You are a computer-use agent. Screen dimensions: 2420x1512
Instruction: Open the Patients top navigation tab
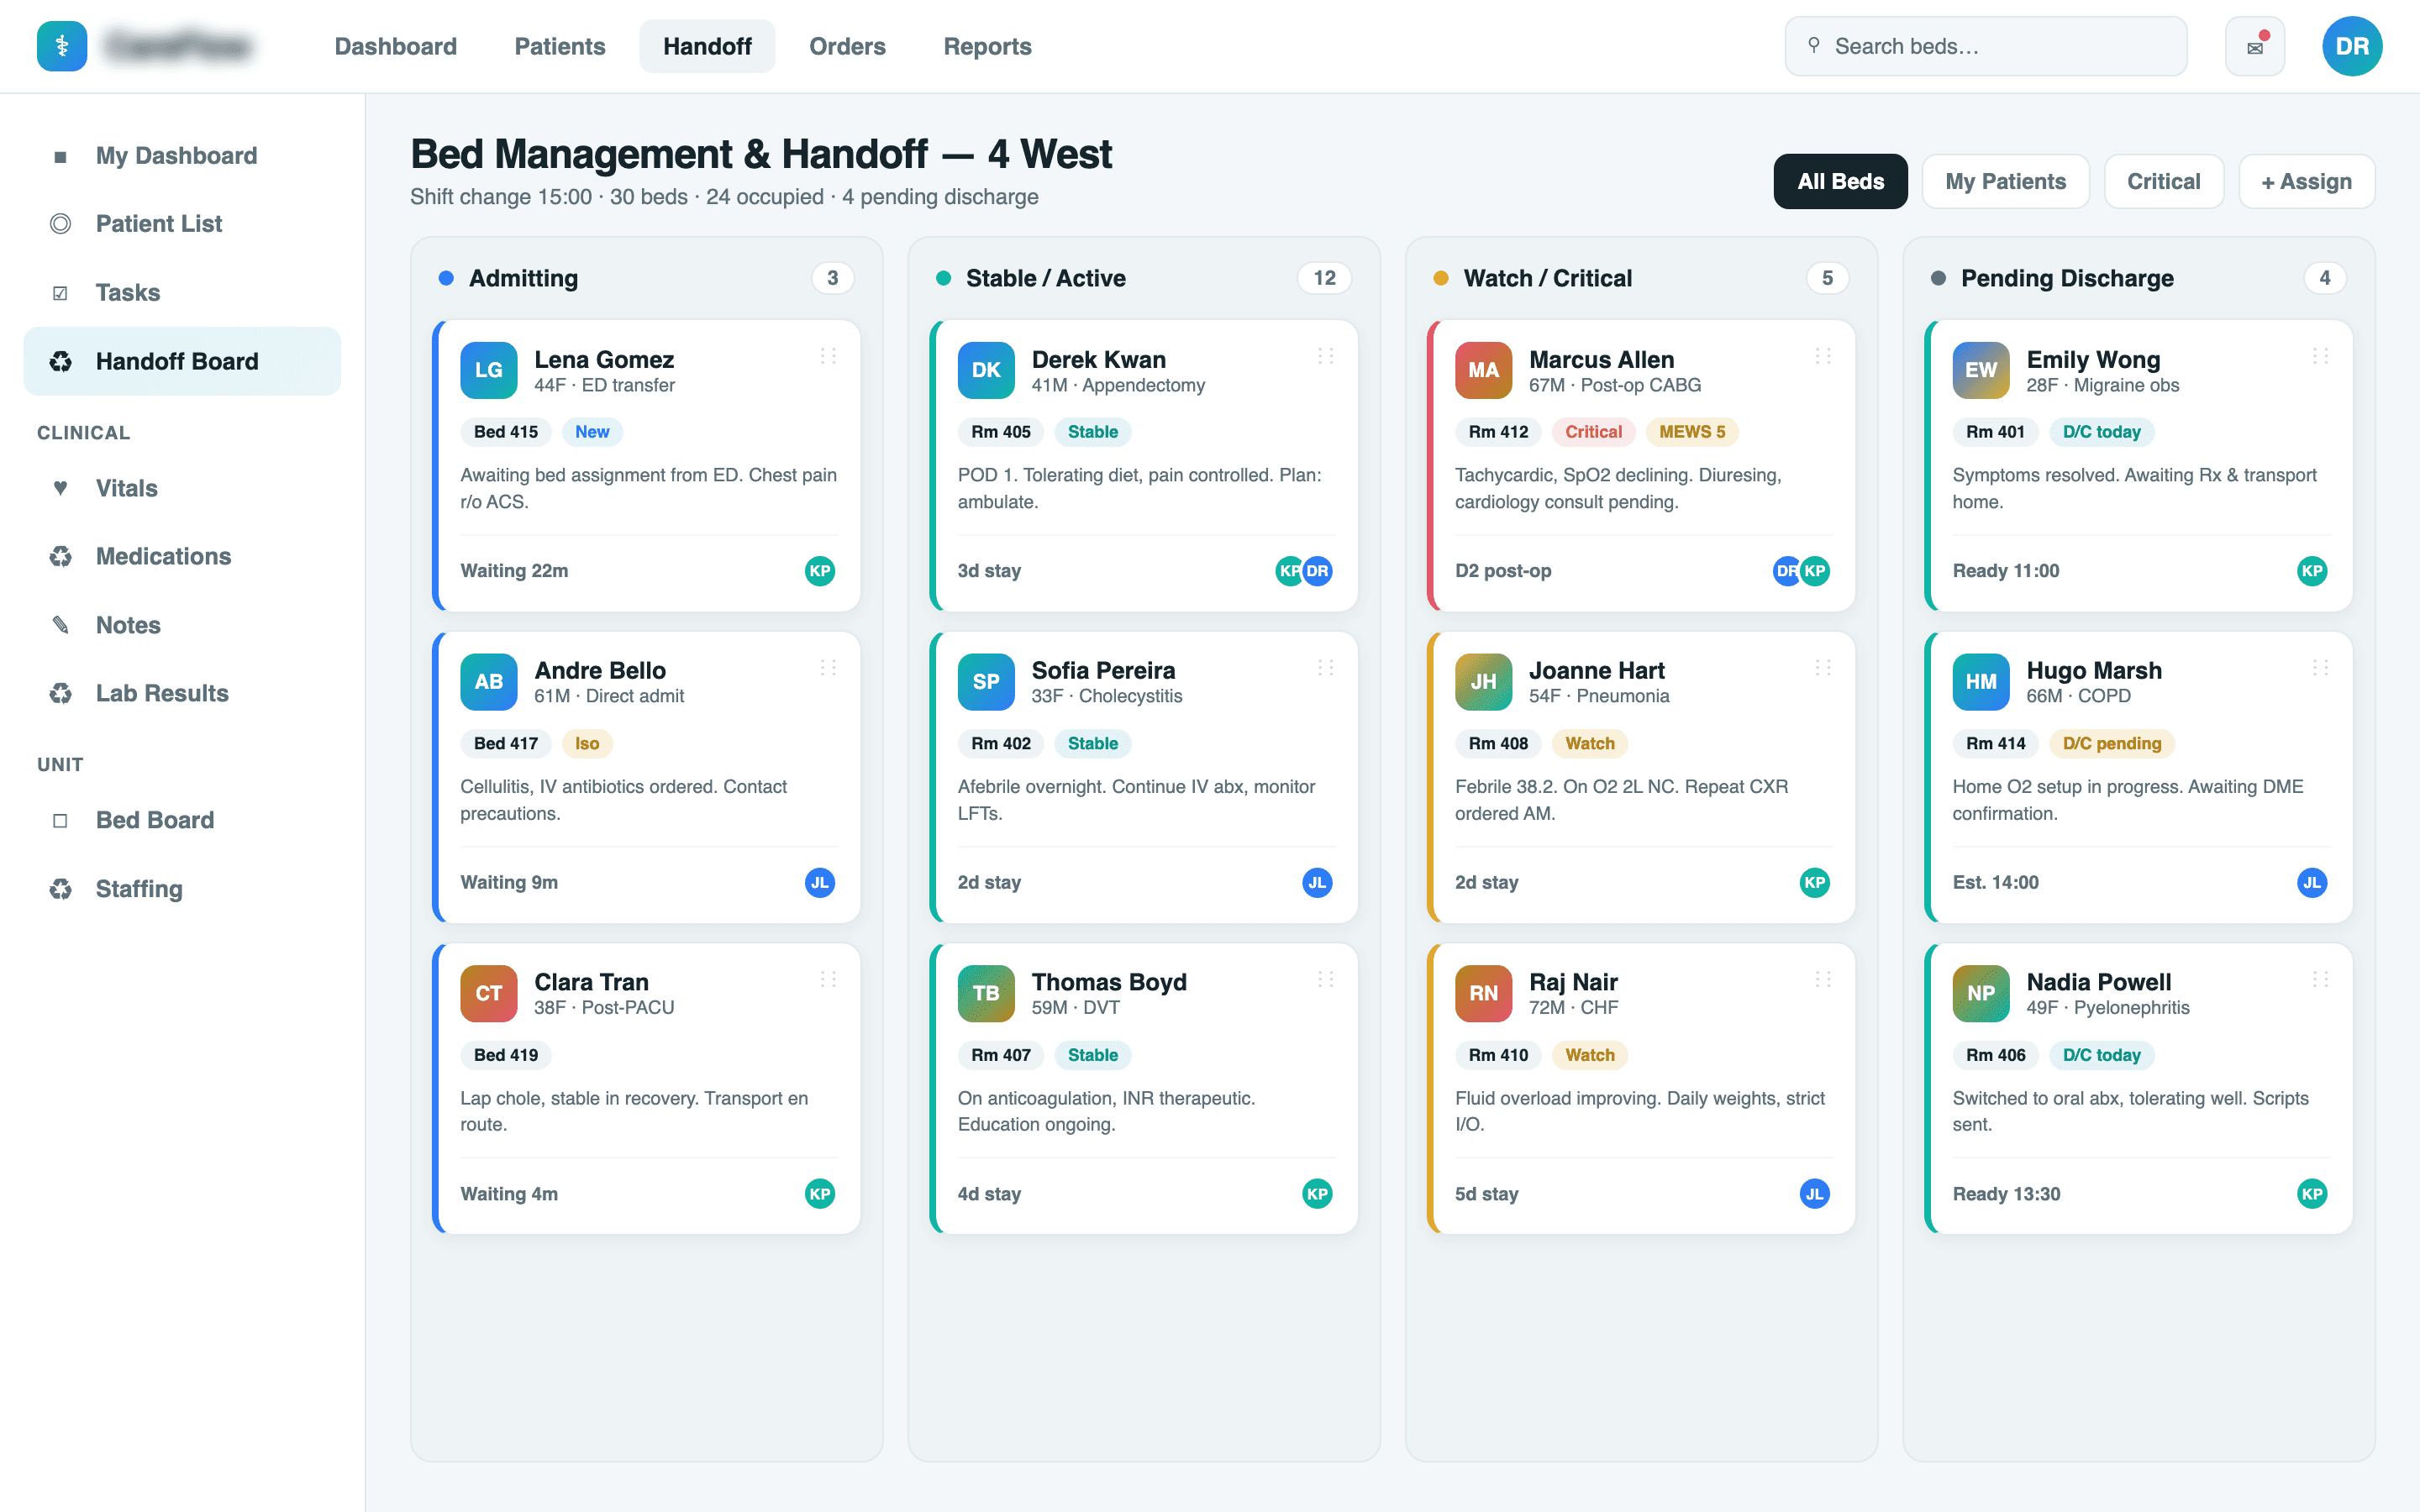pyautogui.click(x=560, y=46)
